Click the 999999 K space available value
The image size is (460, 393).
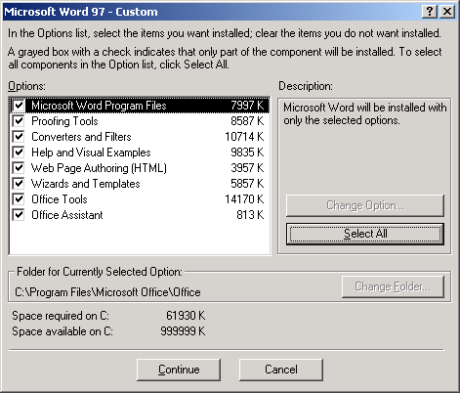click(183, 331)
